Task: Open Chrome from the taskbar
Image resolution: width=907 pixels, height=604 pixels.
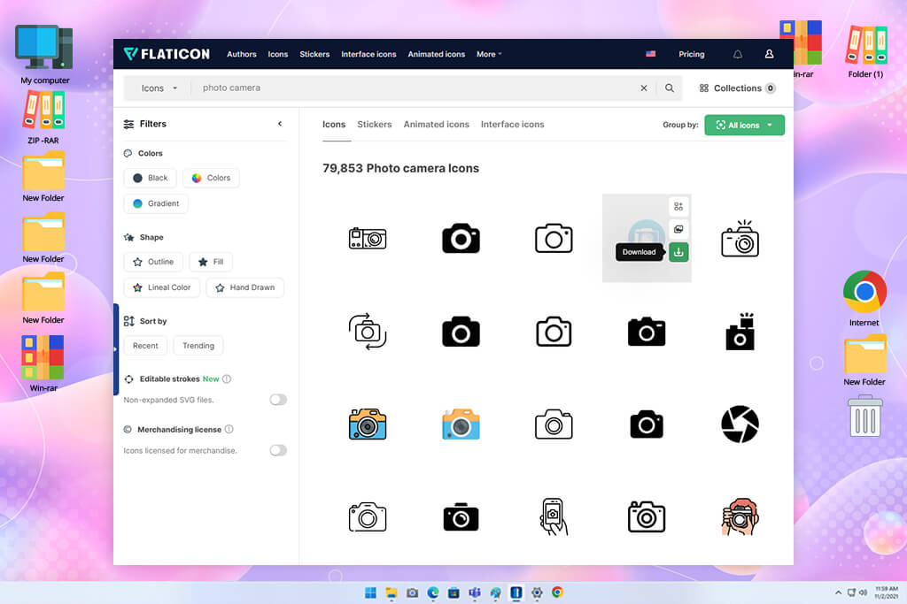Action: coord(558,593)
